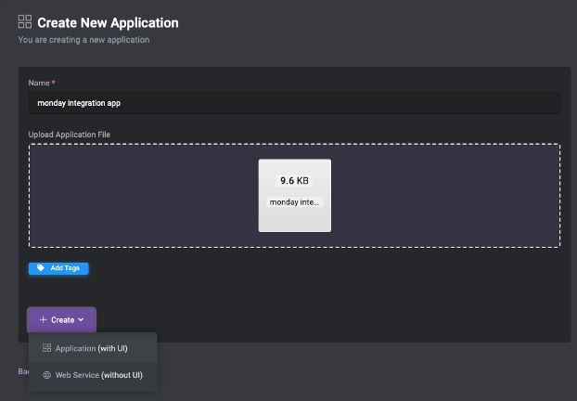
Task: Click the empty dashed upload drop zone area
Action: click(139, 195)
